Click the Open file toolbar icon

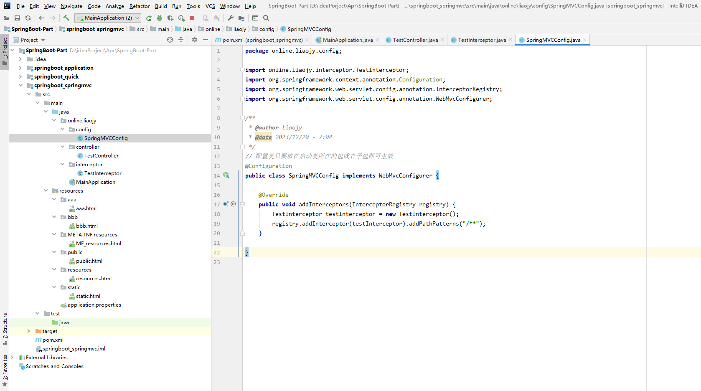pos(6,18)
